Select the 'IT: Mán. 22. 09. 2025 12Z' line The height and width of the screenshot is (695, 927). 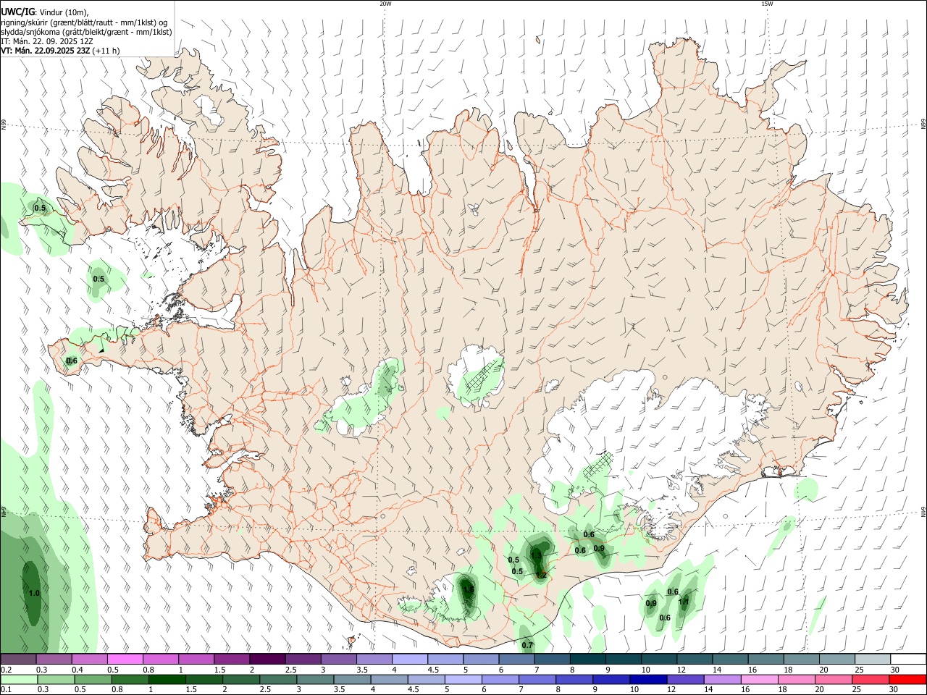(47, 41)
